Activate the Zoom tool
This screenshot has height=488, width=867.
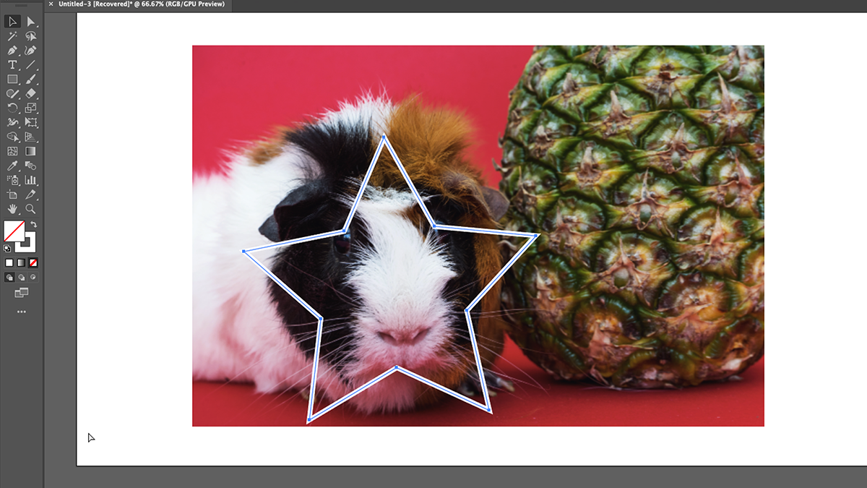click(x=31, y=210)
